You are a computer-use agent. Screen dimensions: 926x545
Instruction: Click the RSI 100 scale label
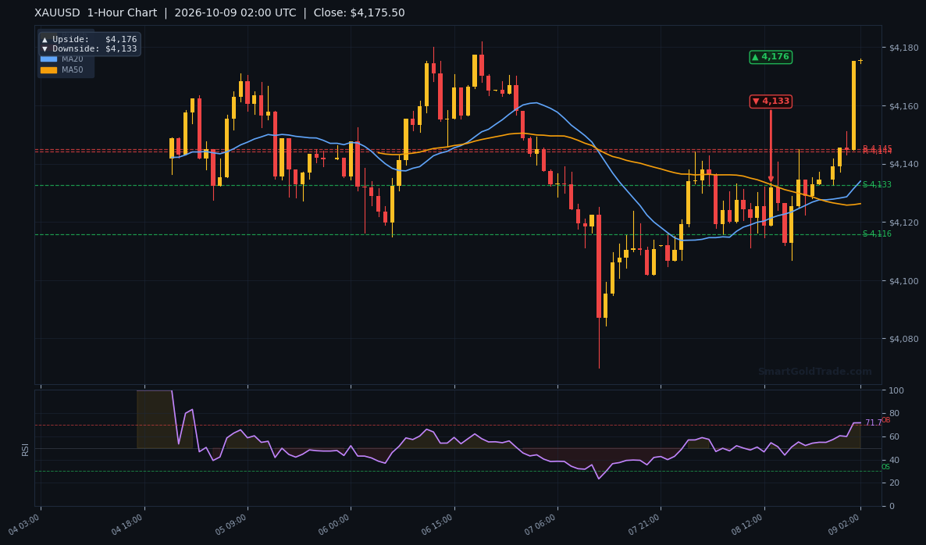click(896, 391)
